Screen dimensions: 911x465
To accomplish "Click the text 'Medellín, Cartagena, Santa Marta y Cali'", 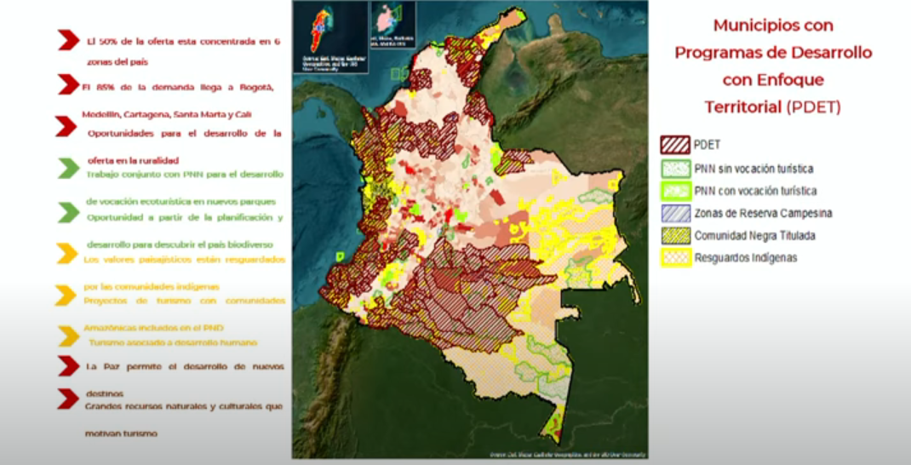I will (167, 114).
